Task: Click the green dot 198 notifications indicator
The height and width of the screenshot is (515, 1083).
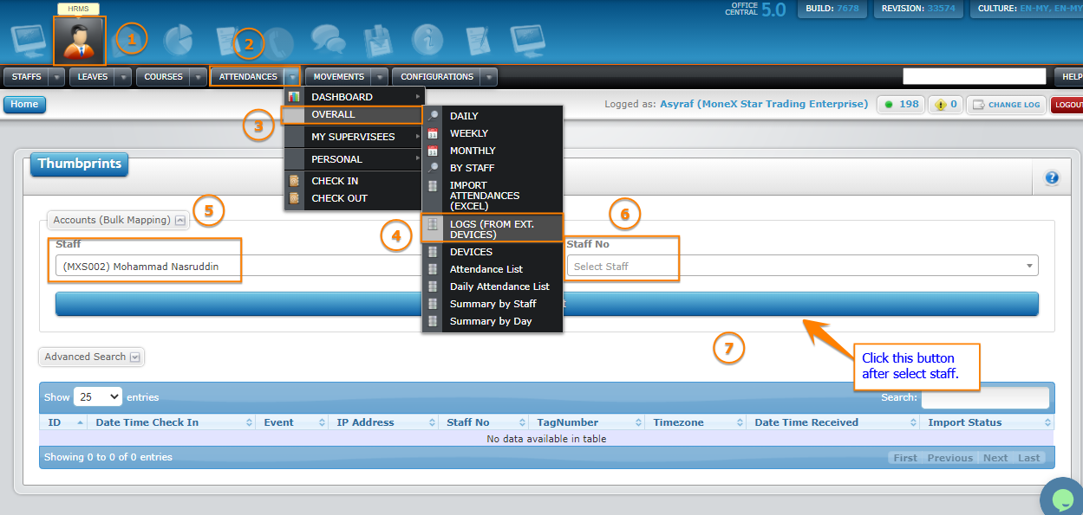Action: pyautogui.click(x=901, y=105)
